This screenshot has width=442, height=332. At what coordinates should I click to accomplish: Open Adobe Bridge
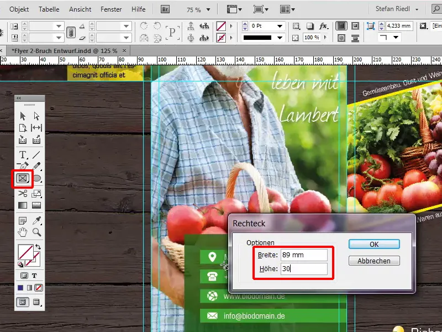pos(165,9)
